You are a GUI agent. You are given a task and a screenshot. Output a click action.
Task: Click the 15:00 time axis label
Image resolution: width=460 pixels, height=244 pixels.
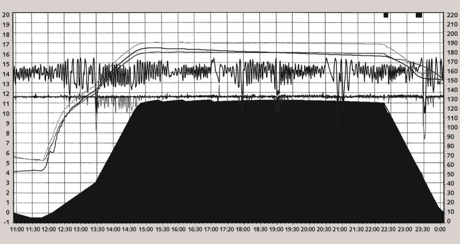click(146, 229)
